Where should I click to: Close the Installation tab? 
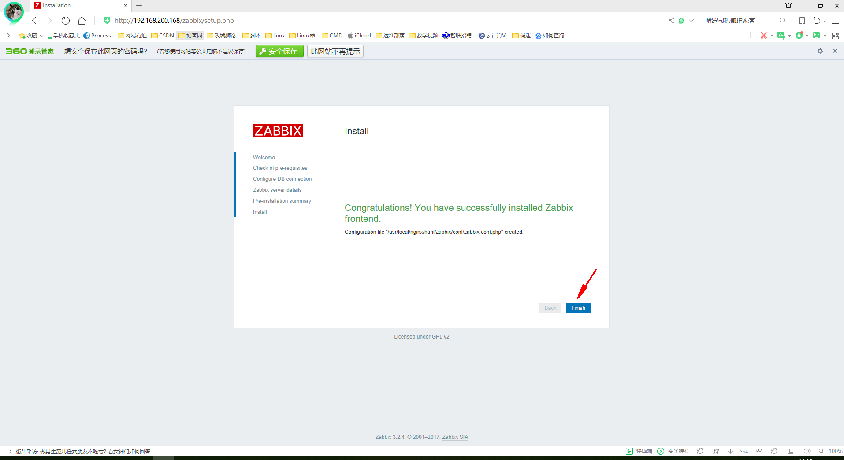126,6
